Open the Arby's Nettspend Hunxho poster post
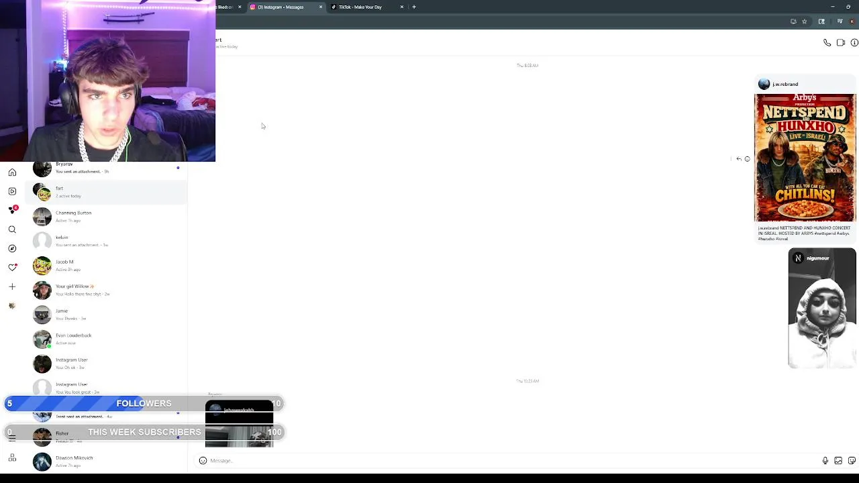Screen dimensions: 859x483 (x=805, y=158)
